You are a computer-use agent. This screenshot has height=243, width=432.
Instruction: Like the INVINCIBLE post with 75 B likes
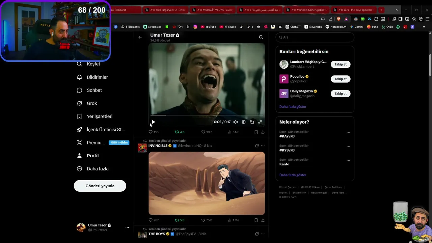[207, 220]
